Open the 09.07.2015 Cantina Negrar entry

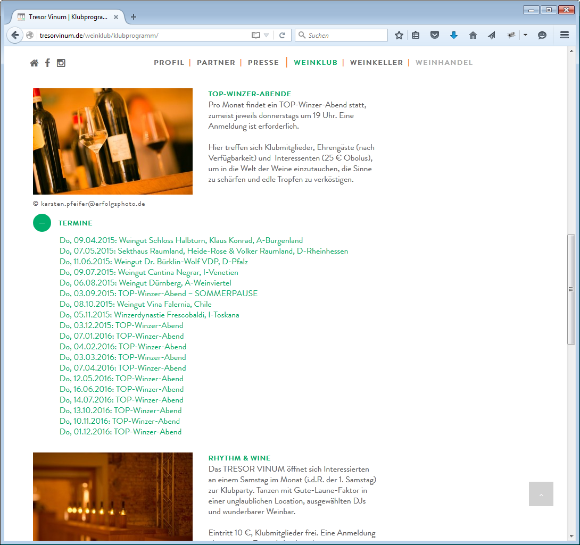(148, 272)
